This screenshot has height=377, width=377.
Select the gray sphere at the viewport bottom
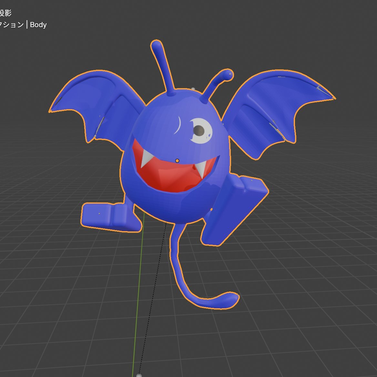[x=139, y=375]
